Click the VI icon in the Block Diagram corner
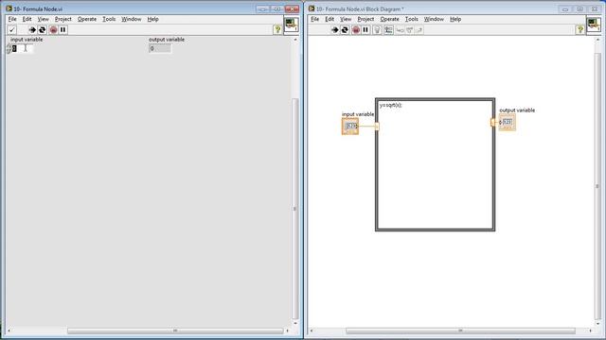This screenshot has height=340, width=606. [594, 25]
